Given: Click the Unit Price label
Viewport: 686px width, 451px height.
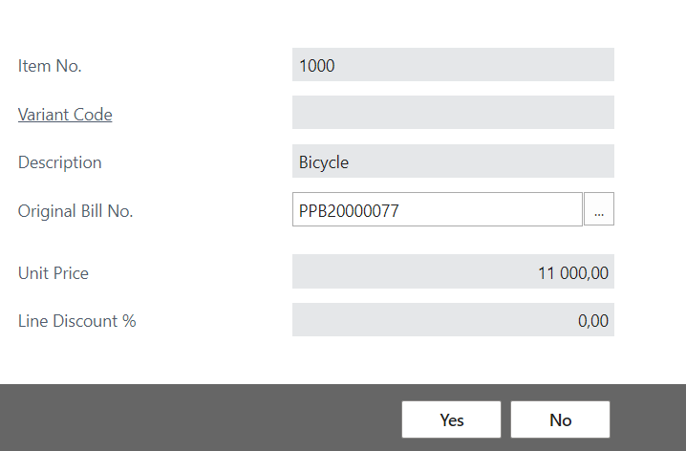Looking at the screenshot, I should click(54, 273).
